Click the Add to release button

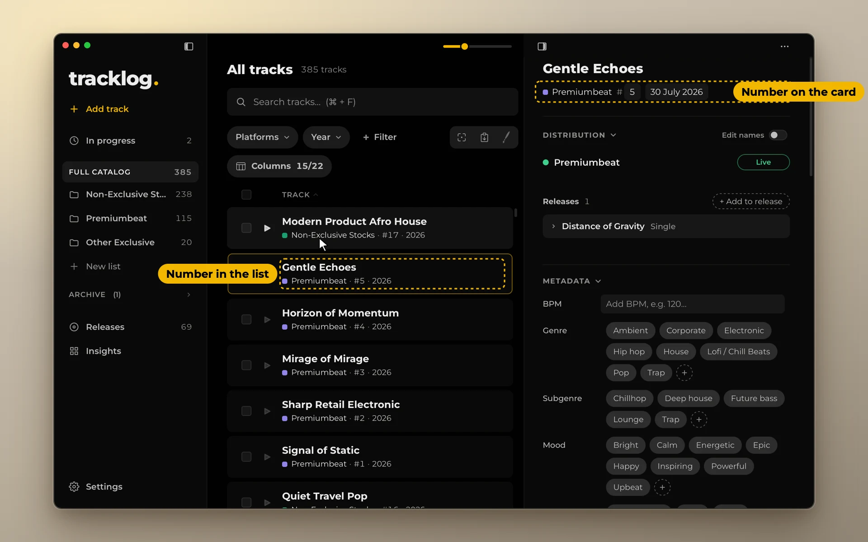point(751,201)
